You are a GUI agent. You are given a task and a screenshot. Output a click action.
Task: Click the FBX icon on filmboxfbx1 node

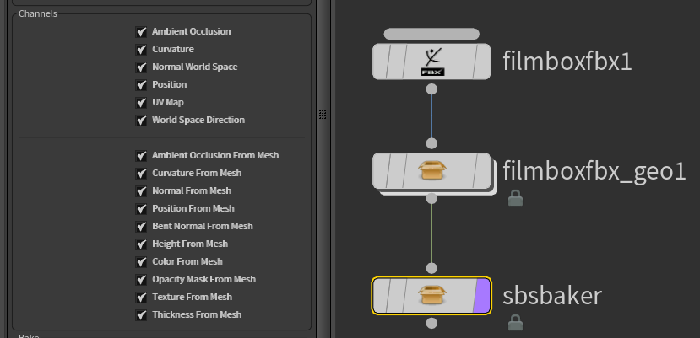(x=432, y=62)
